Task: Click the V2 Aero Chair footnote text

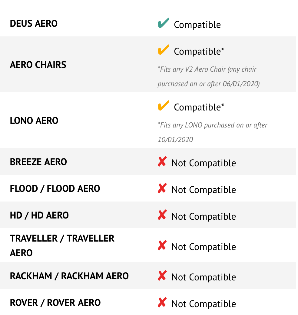Action: tap(208, 76)
